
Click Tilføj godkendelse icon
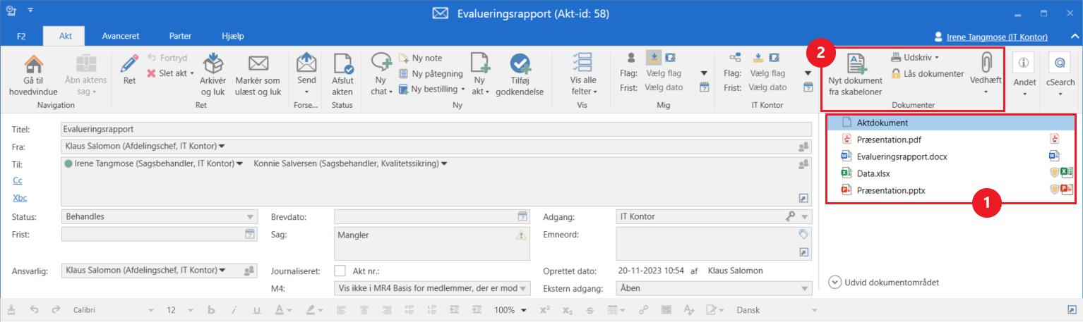coord(520,65)
